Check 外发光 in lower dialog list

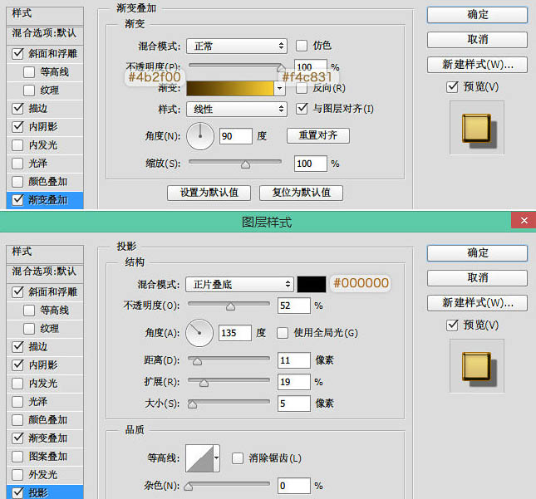pyautogui.click(x=17, y=474)
